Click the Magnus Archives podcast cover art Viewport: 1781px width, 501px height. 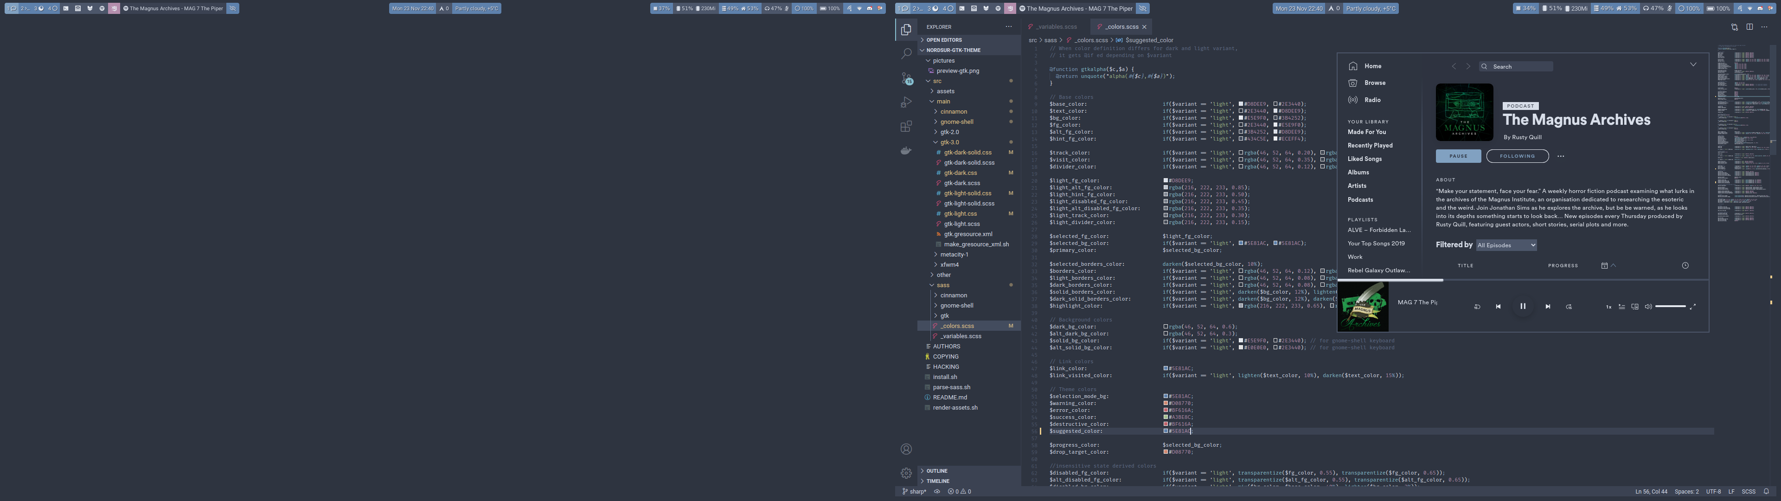(1464, 113)
